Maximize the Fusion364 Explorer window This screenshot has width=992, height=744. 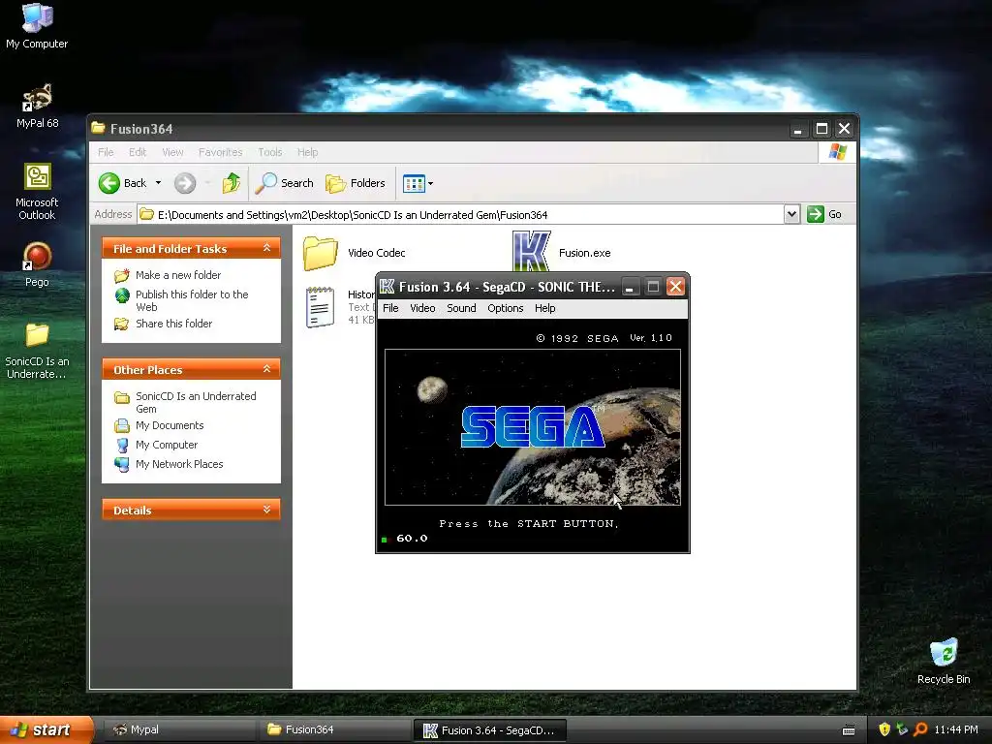tap(821, 129)
